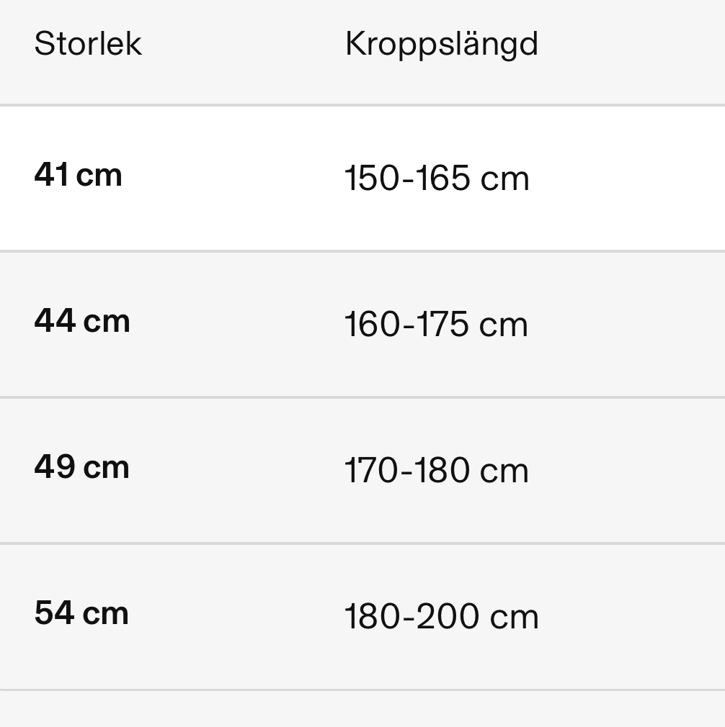
Task: Click the bold 49 text
Action: pos(55,466)
